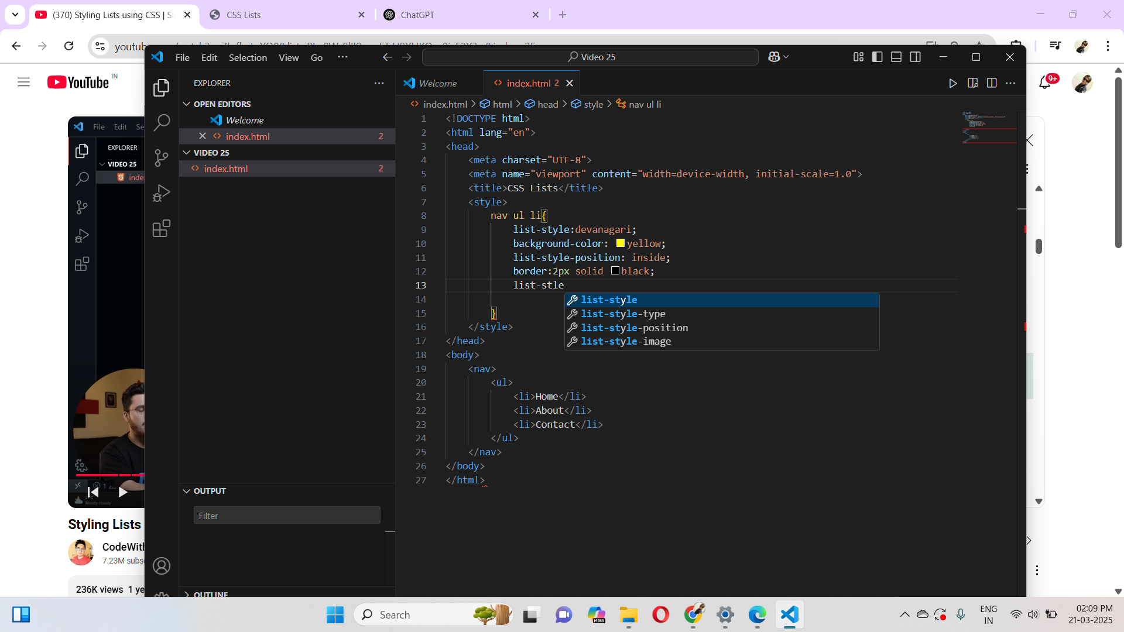Screen dimensions: 1124x632
Task: Open the Source Control view
Action: point(161,157)
